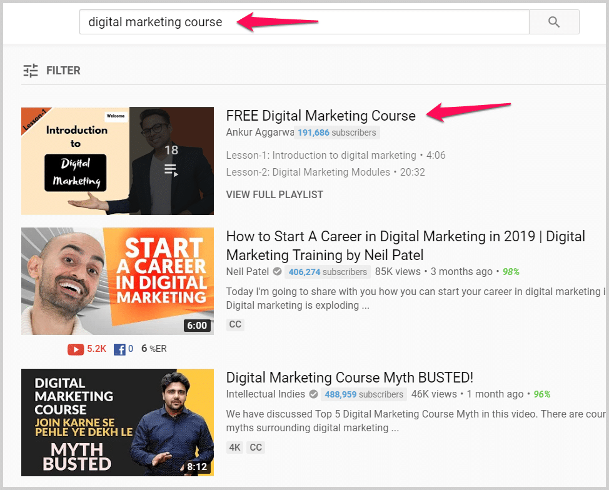
Task: Click the 46K views text
Action: [x=434, y=394]
